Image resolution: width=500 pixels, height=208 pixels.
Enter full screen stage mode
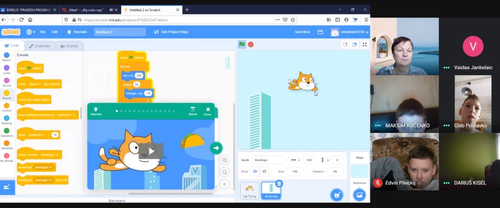365,44
